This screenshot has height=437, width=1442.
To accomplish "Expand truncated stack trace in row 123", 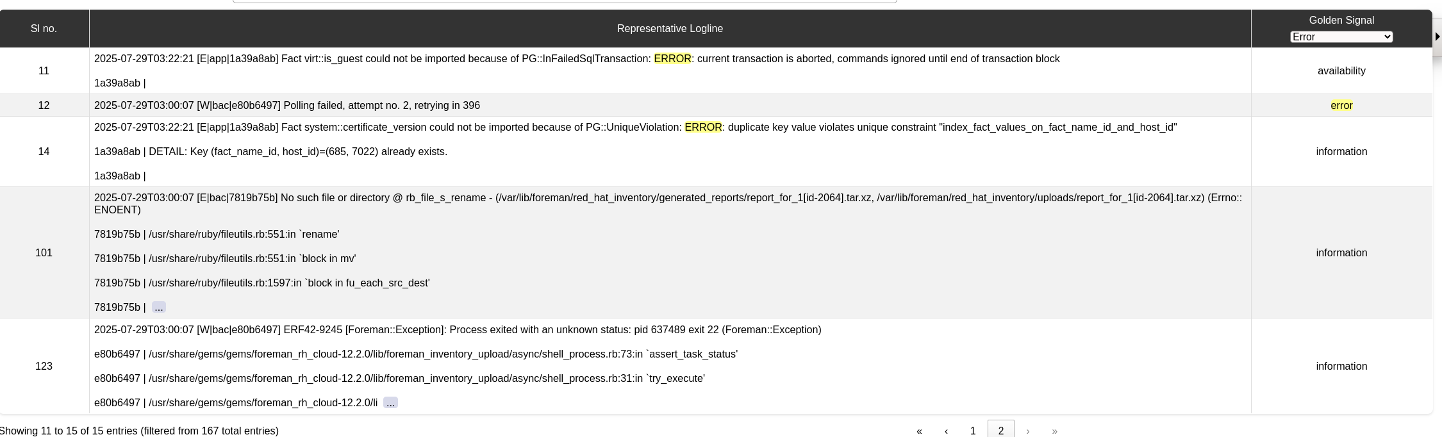I will 390,403.
